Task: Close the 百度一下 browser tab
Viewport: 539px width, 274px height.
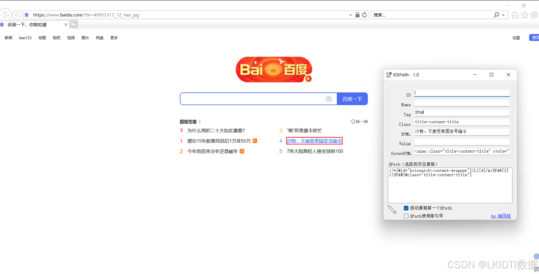Action: (66, 24)
